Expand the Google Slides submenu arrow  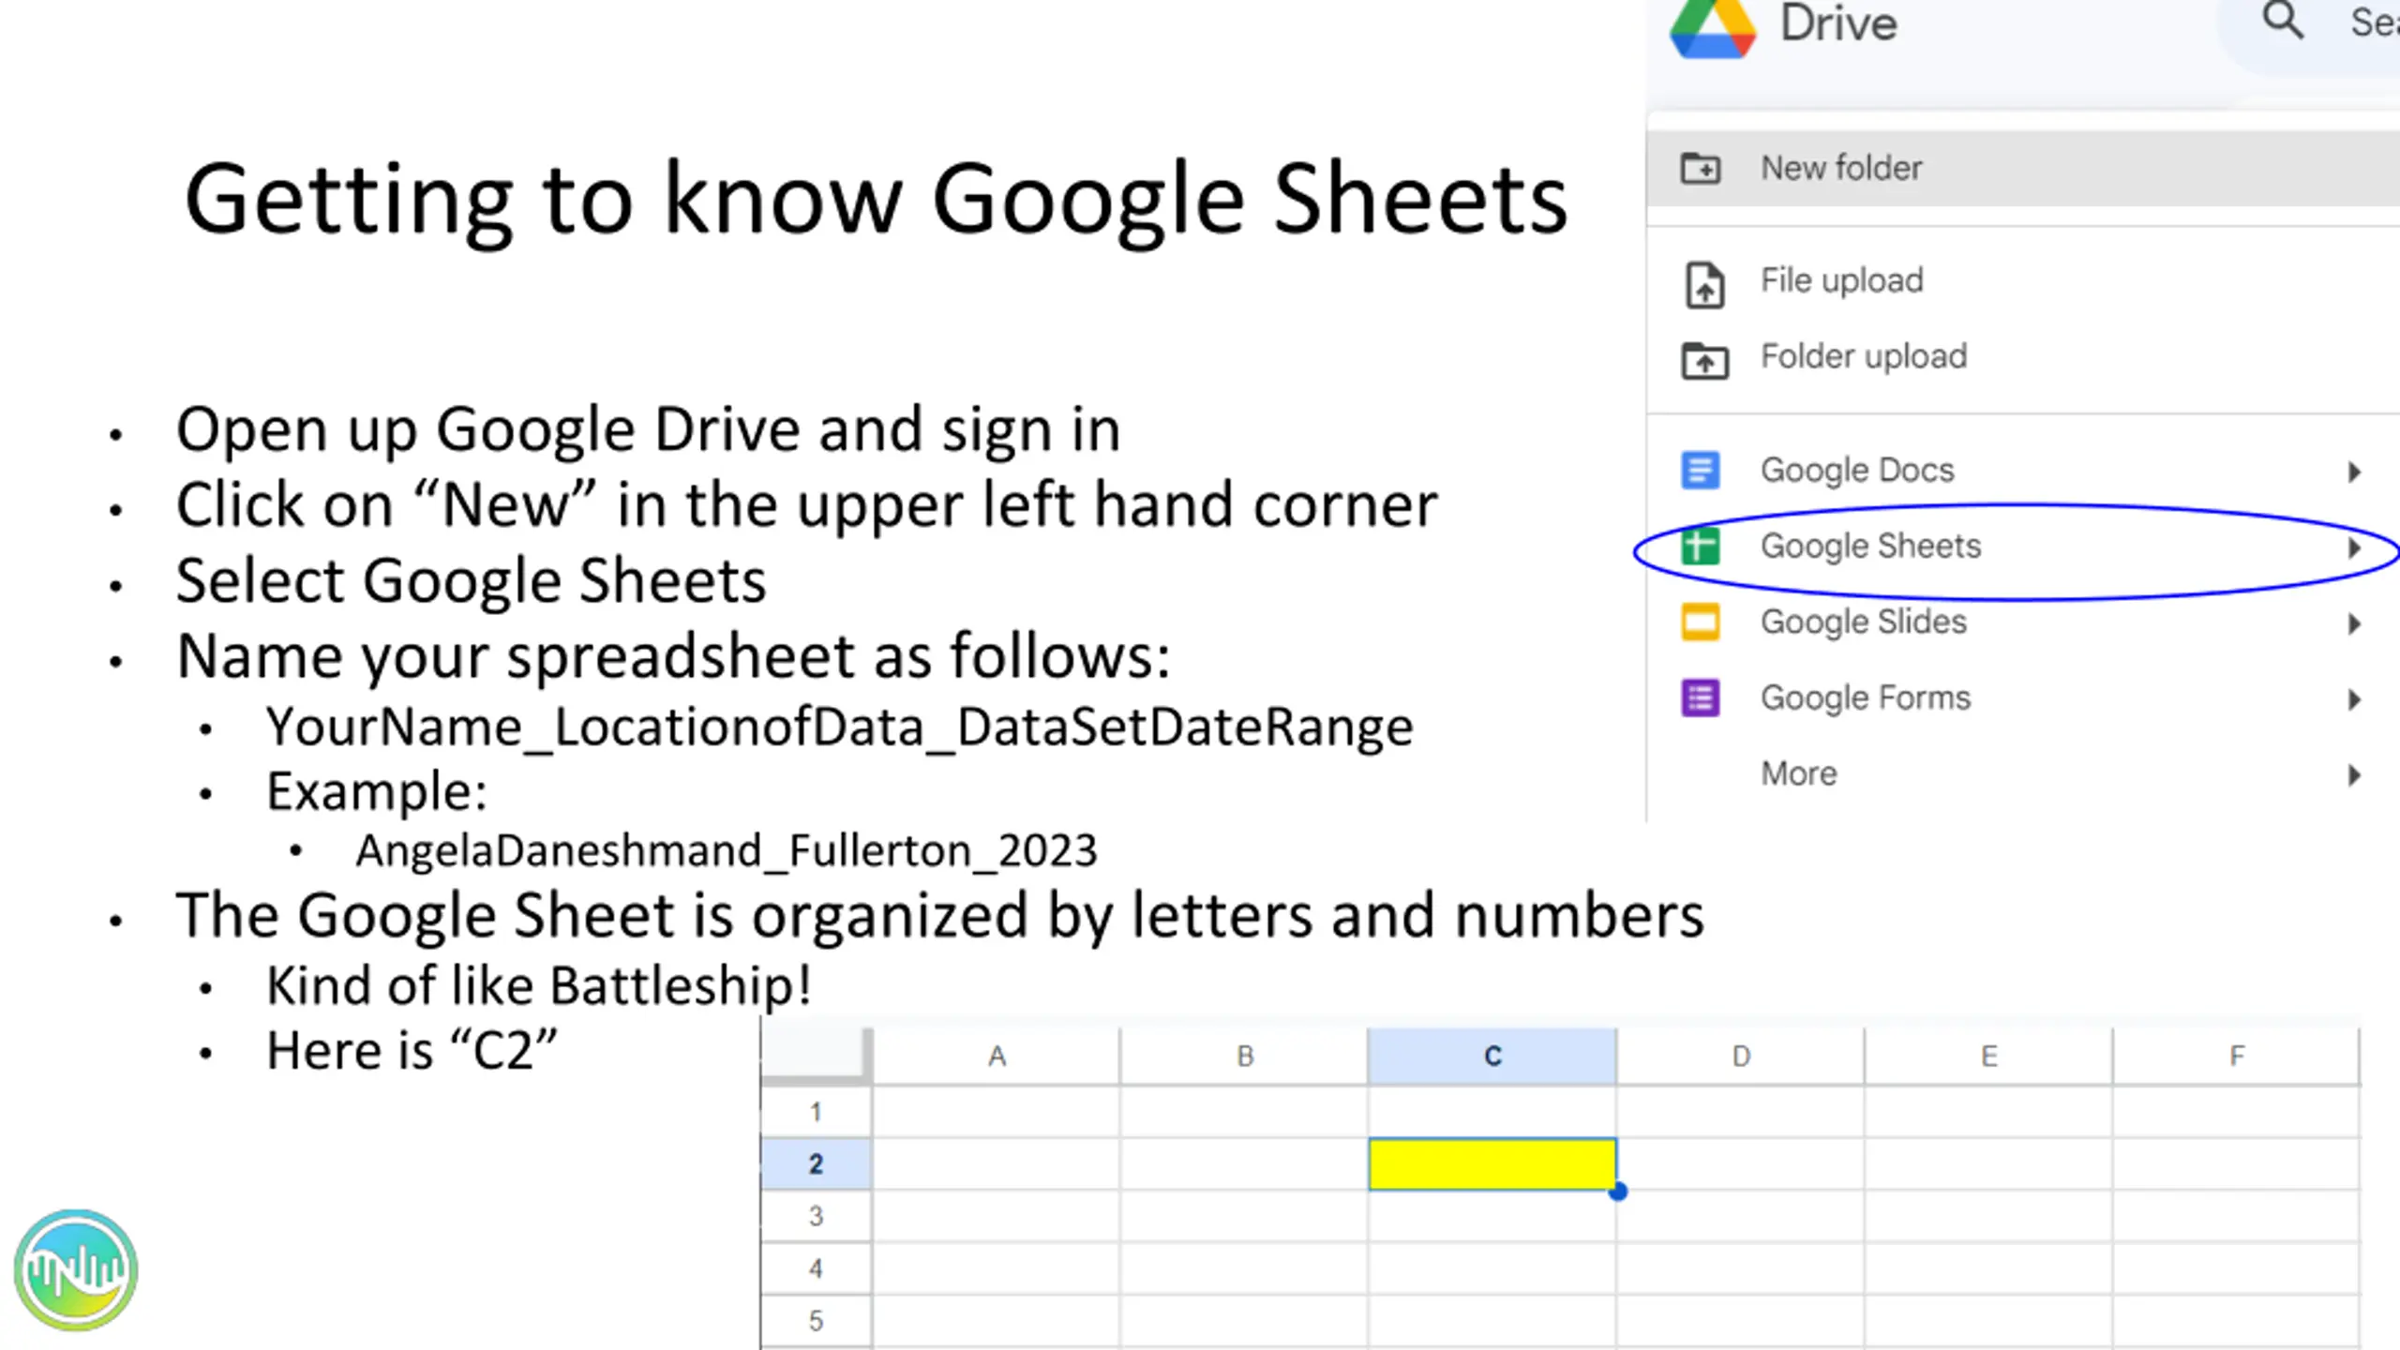click(x=2354, y=623)
